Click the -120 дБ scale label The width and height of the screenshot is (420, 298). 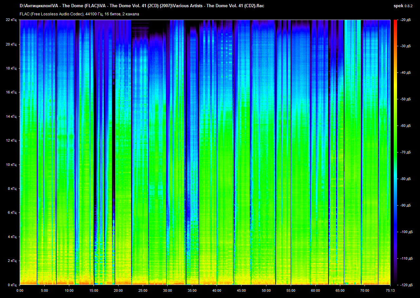coord(406,285)
